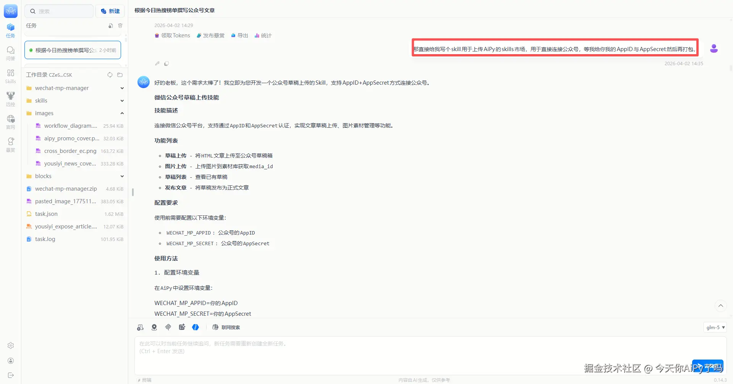This screenshot has width=733, height=384.
Task: Click the WECHAT_MP_SECRET variable text
Action: (x=190, y=243)
